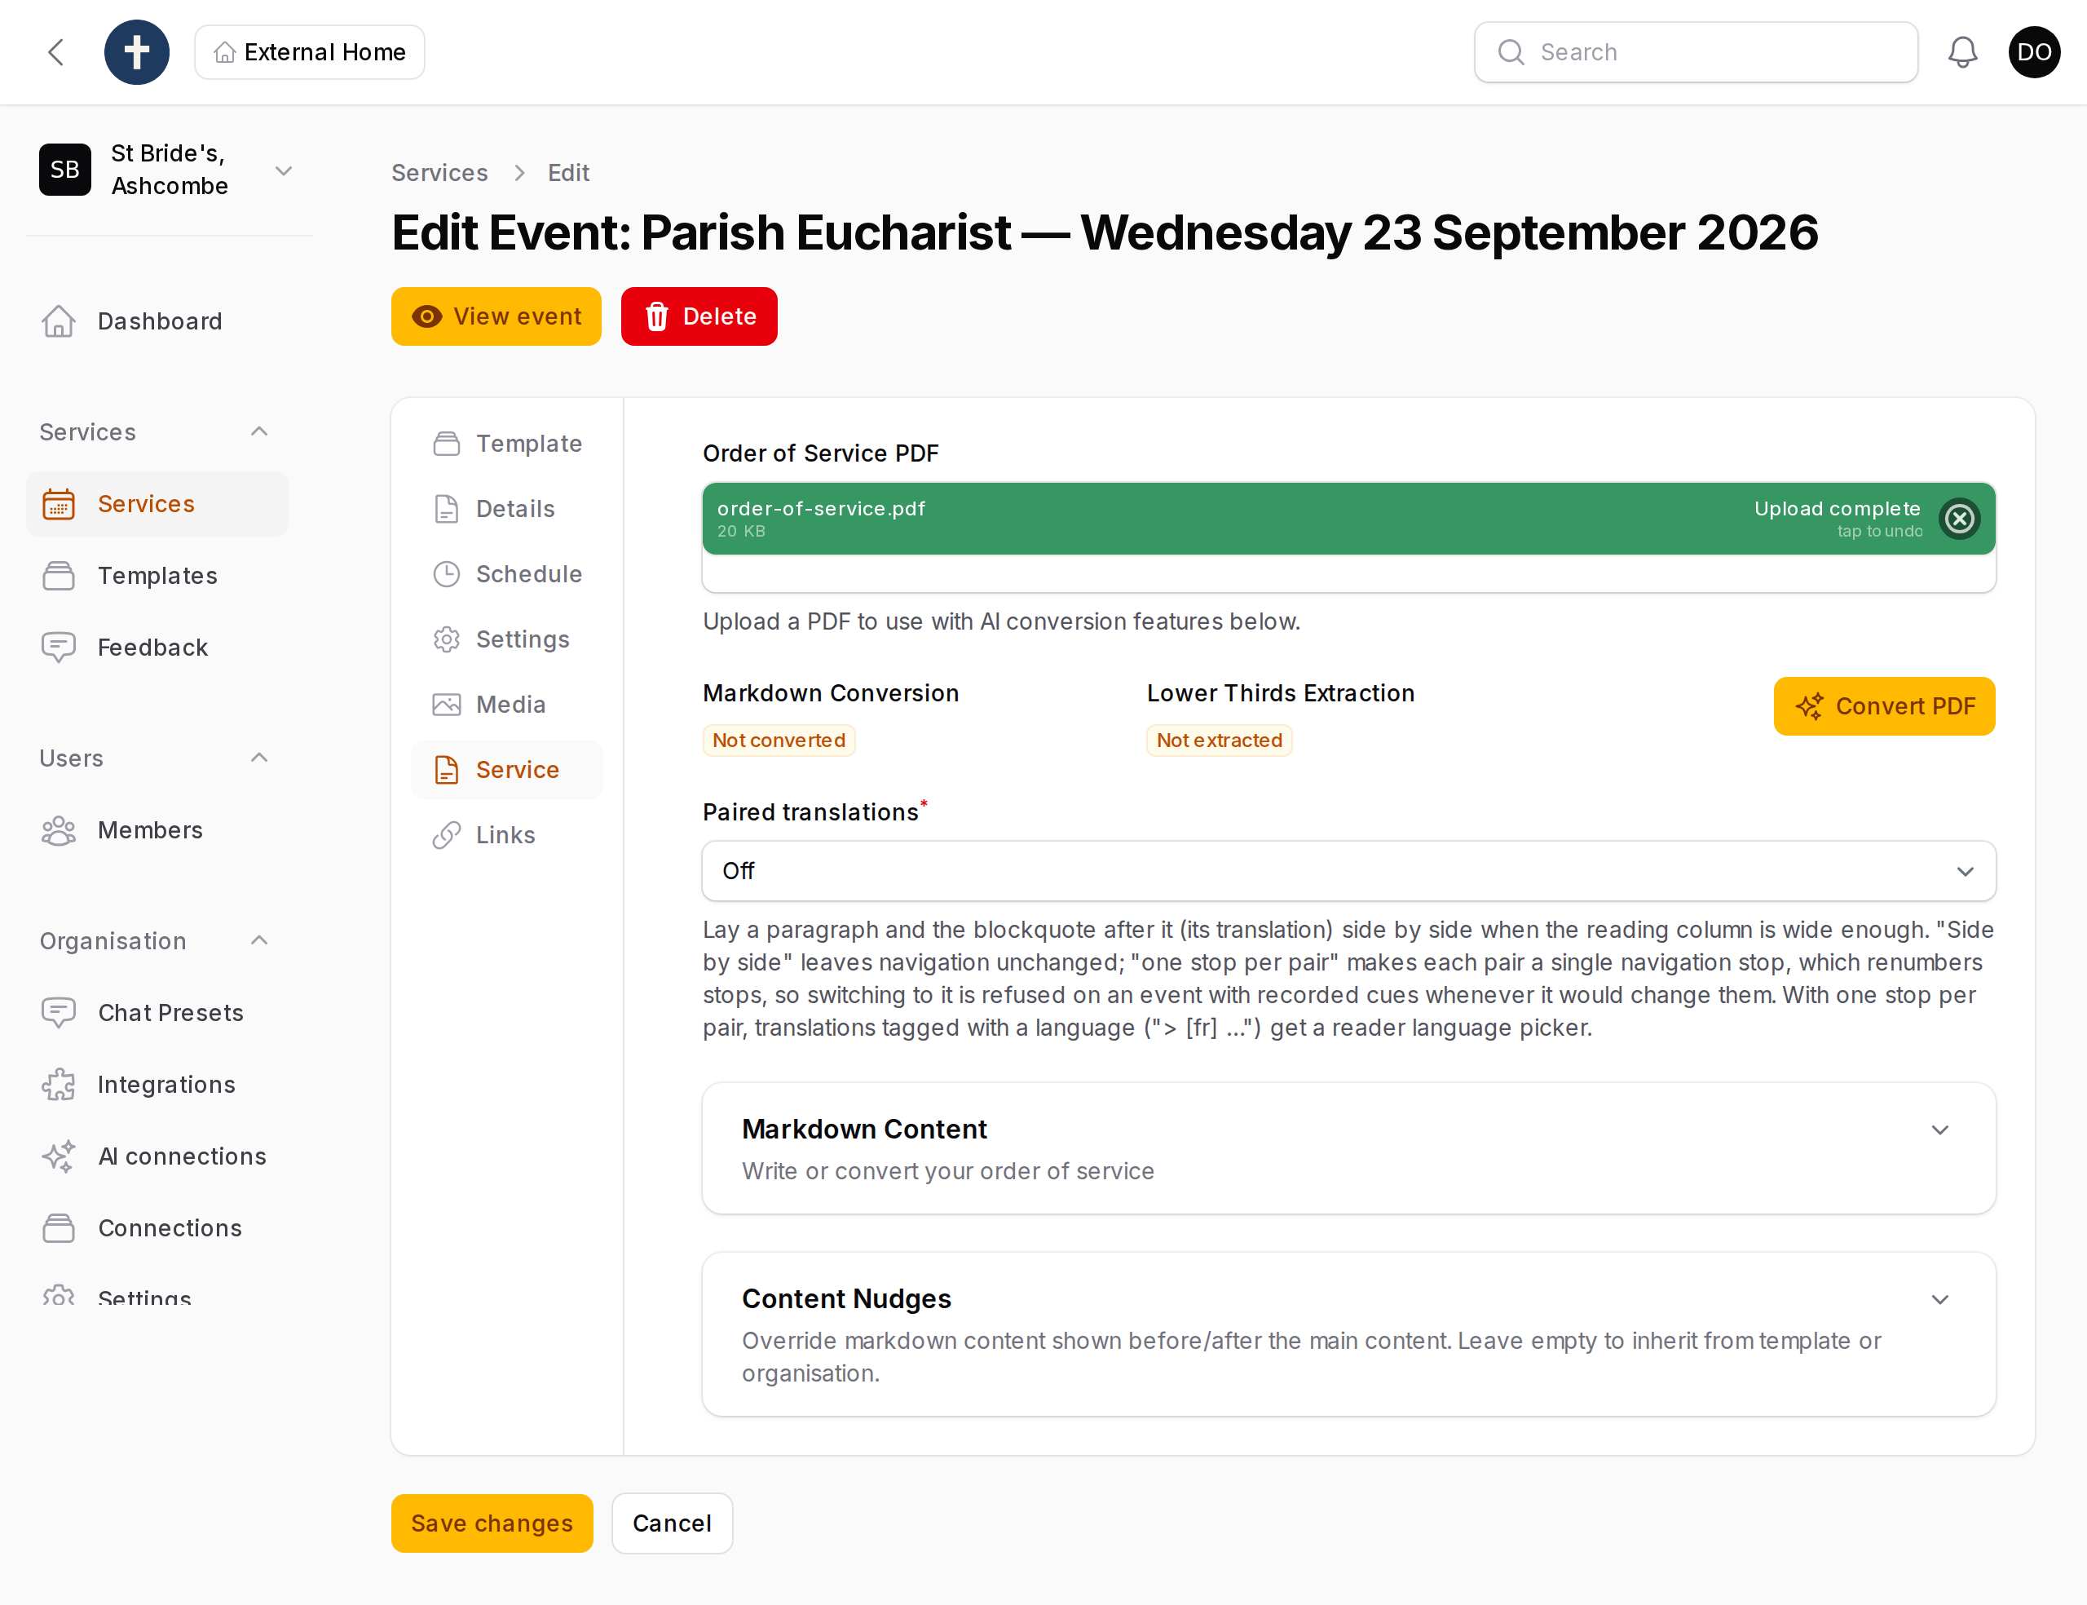
Task: Open the DO user avatar menu
Action: 2033,52
